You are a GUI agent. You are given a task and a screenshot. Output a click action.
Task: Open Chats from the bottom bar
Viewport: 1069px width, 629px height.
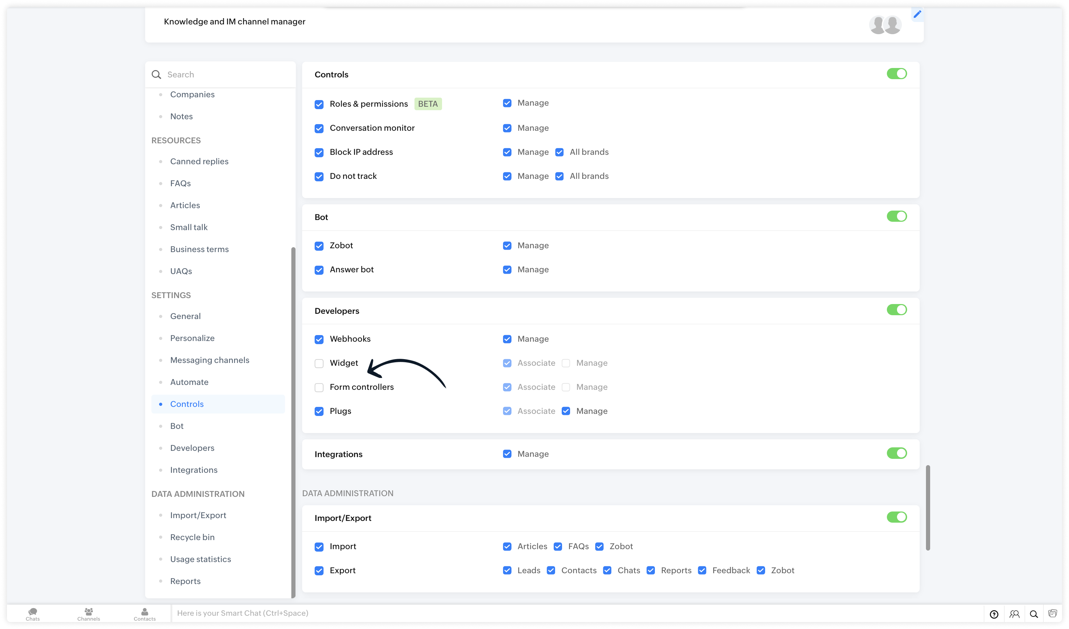[x=33, y=613]
